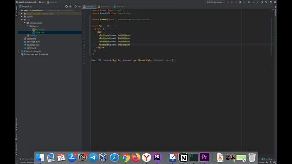Open Telegram in the dock

[93, 157]
